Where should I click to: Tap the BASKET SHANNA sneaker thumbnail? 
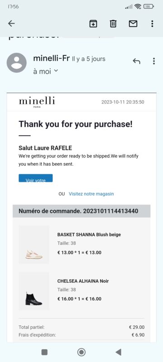pos(34,245)
